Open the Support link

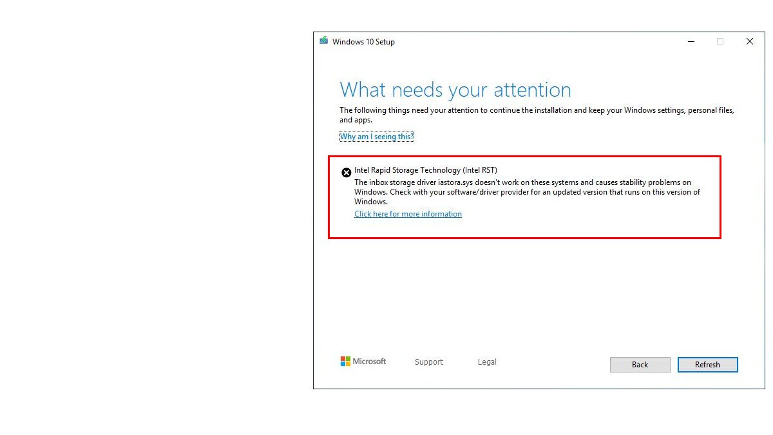coord(429,362)
